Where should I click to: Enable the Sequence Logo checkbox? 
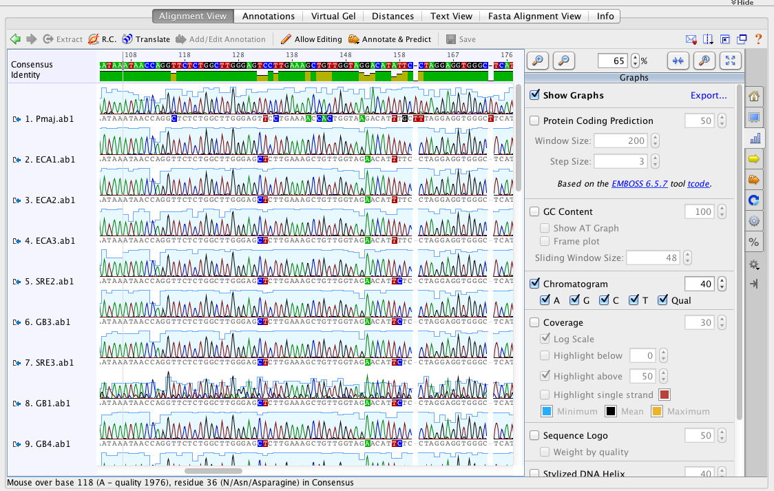pyautogui.click(x=534, y=435)
